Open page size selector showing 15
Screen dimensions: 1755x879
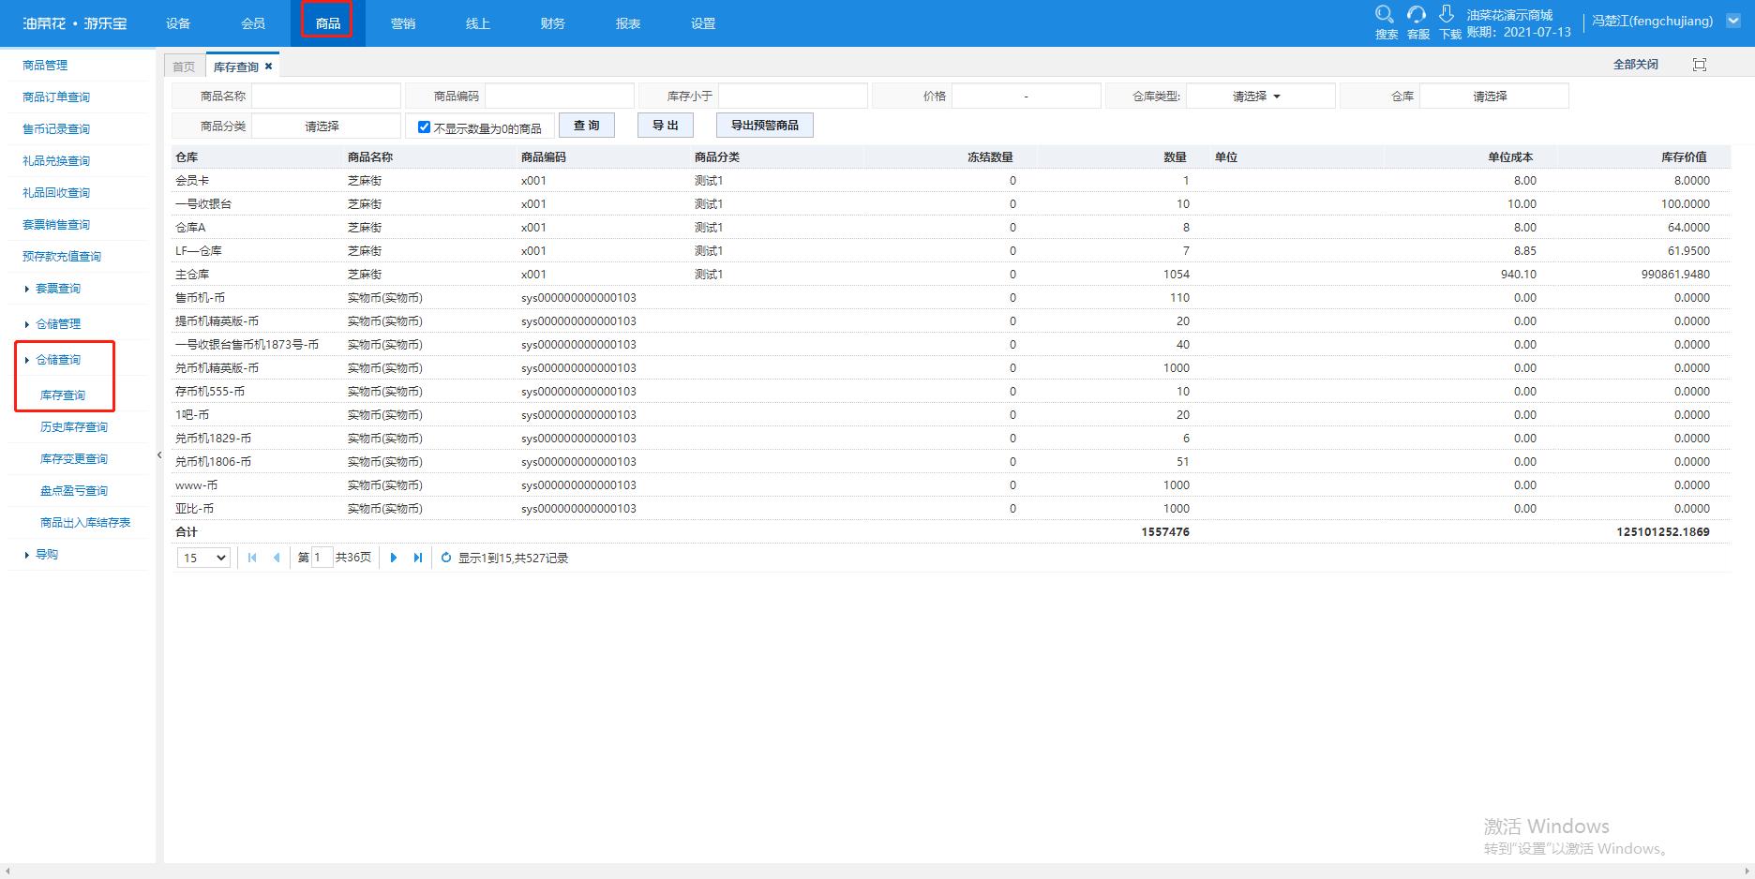pos(203,558)
